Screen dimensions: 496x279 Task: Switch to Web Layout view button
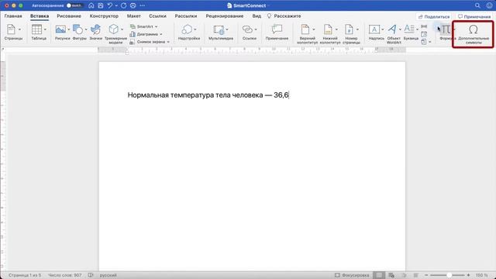391,275
